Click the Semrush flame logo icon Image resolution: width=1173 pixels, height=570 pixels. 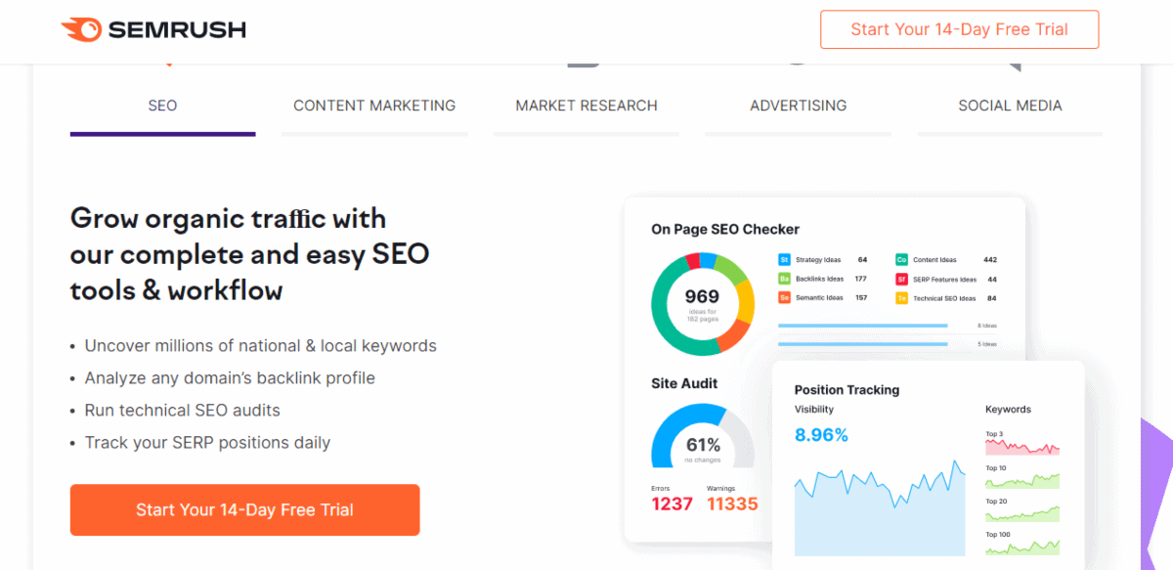(79, 30)
